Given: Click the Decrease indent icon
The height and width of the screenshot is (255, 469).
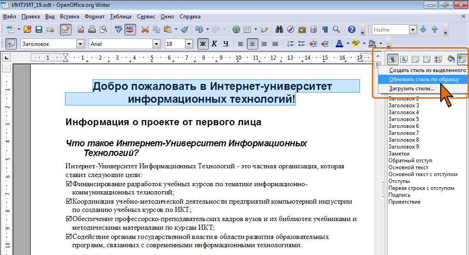Looking at the screenshot, I should click(x=313, y=44).
